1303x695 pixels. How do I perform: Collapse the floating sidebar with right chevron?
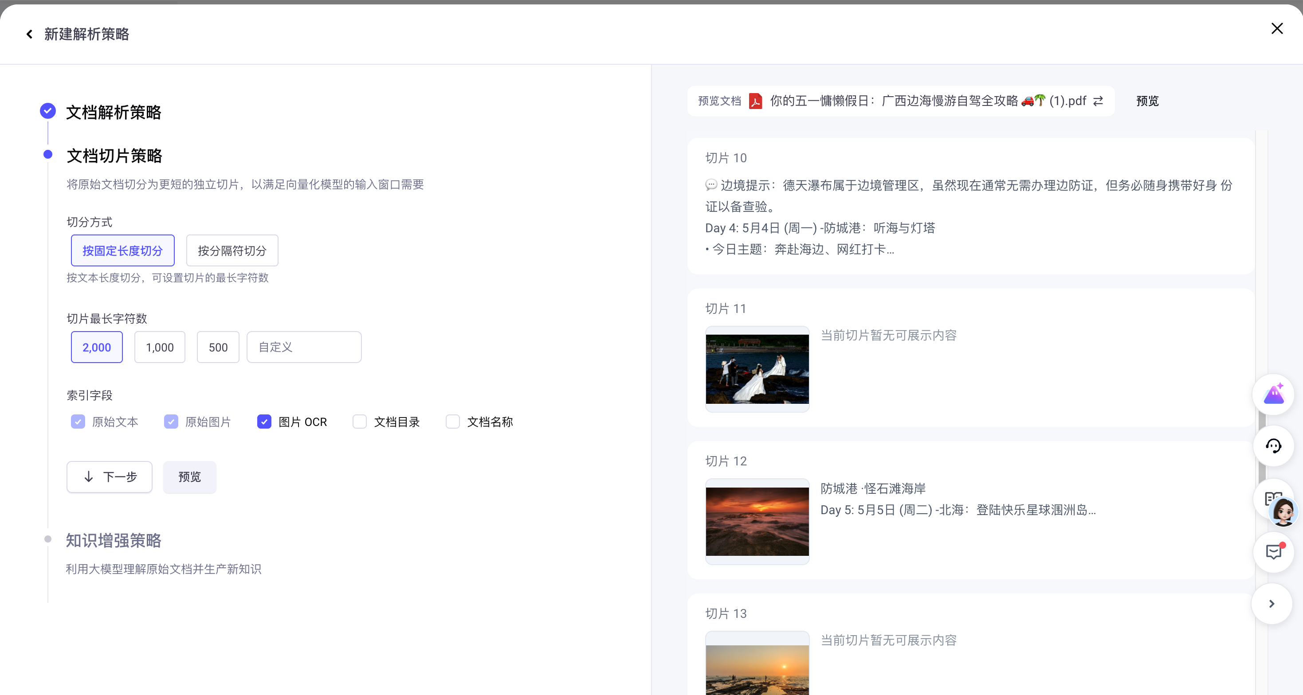coord(1272,604)
